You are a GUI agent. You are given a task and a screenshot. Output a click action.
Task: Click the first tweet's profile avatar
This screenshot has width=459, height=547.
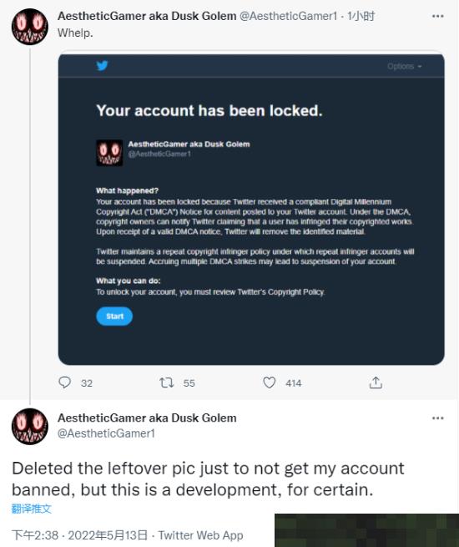coord(30,27)
